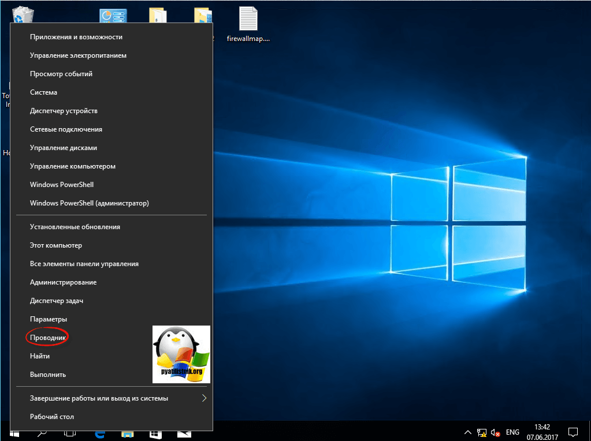Open the Store icon on taskbar
This screenshot has height=441, width=591.
pos(155,434)
